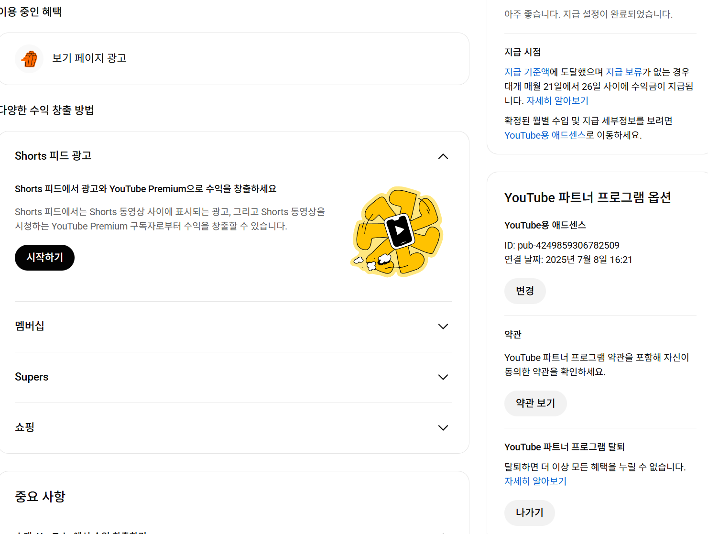Follow the blue YouTube용 애드센스 link
The width and height of the screenshot is (708, 534).
[545, 135]
